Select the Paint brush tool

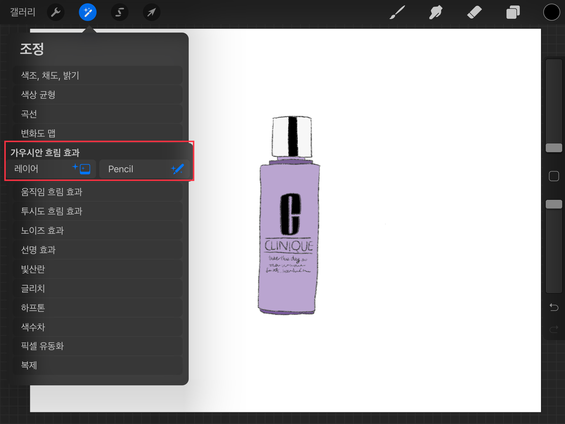[x=397, y=12]
